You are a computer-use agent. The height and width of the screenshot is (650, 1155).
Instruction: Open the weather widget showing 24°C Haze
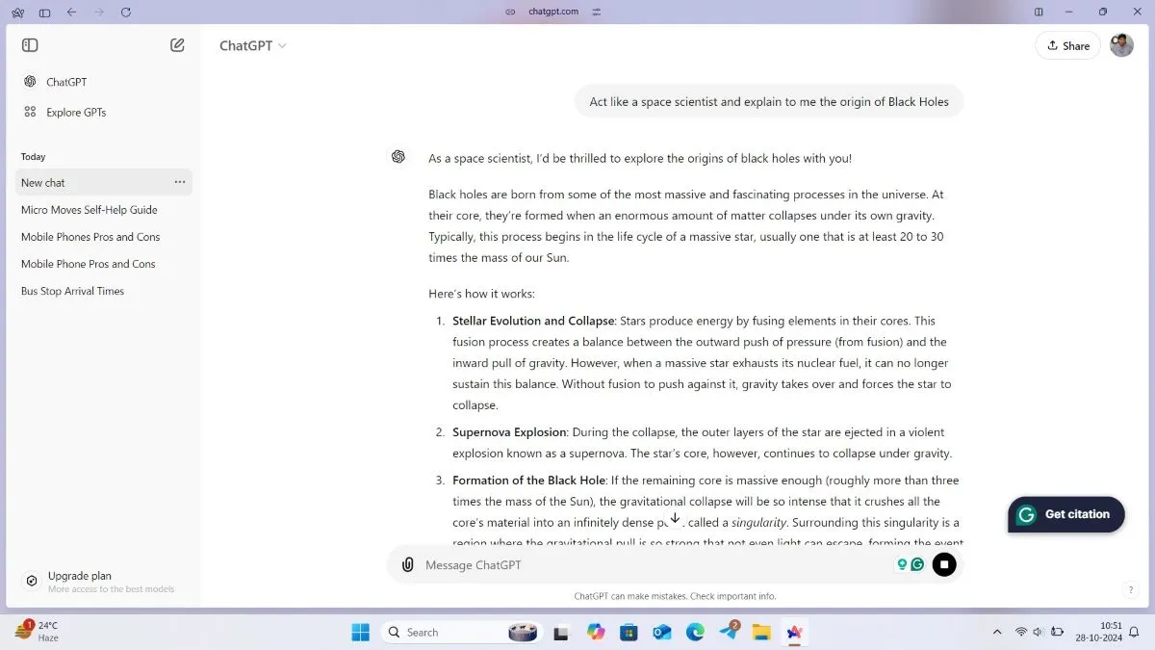click(x=38, y=632)
